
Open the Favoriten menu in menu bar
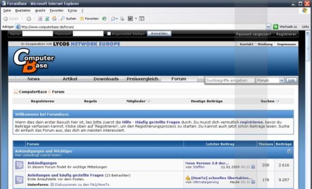(57, 10)
